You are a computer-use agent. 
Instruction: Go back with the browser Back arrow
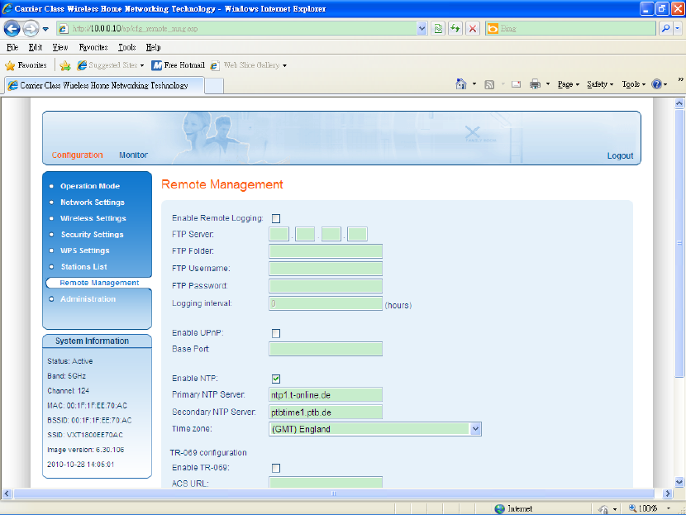tap(12, 29)
